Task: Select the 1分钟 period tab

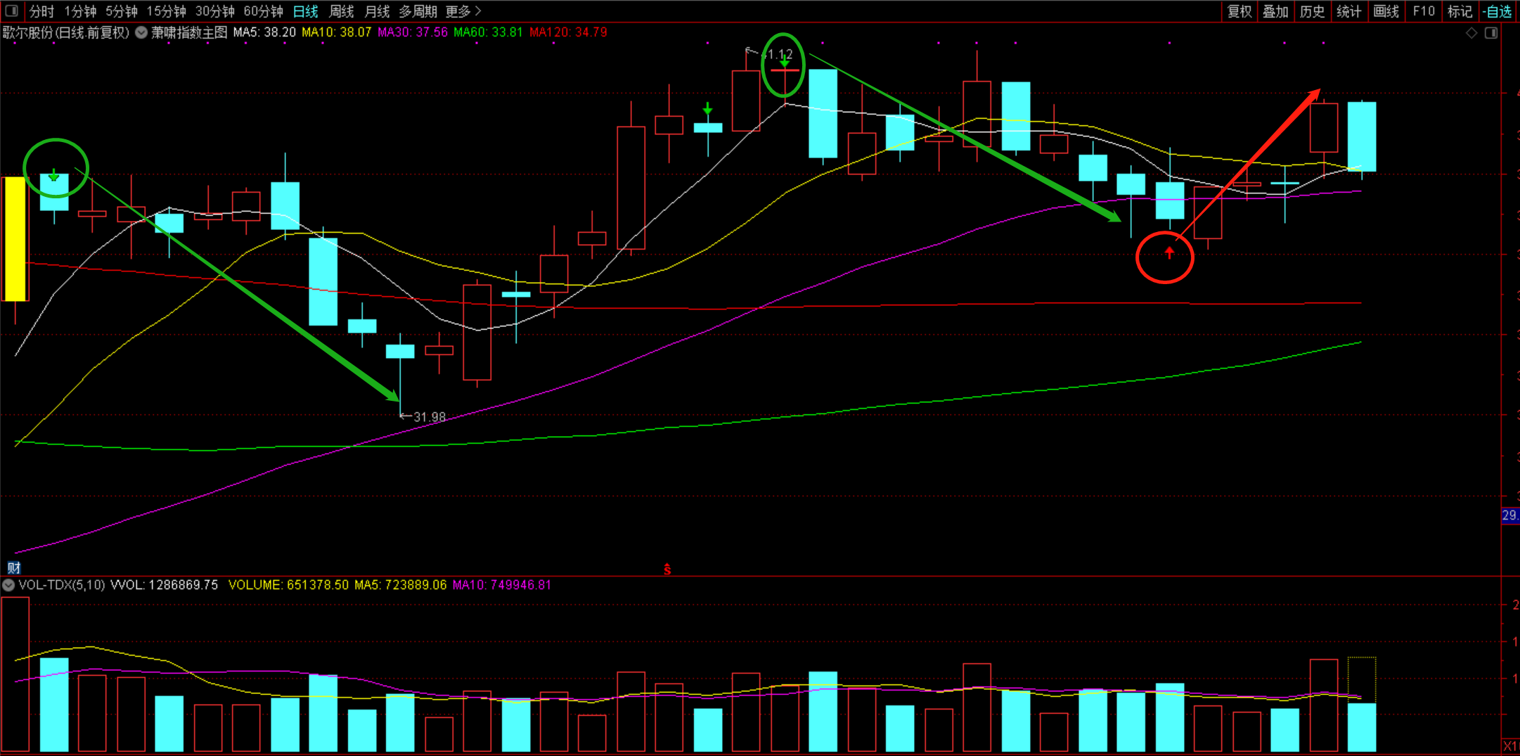Action: (80, 11)
